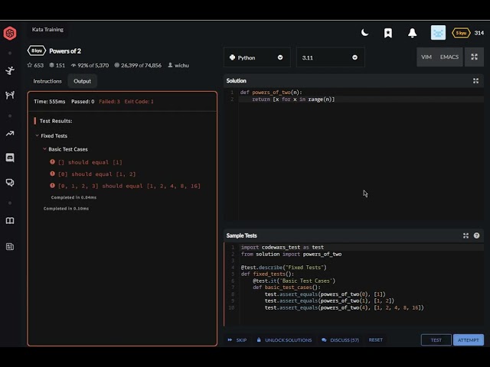Click the honor score 314
This screenshot has height=367, width=490.
pyautogui.click(x=479, y=33)
